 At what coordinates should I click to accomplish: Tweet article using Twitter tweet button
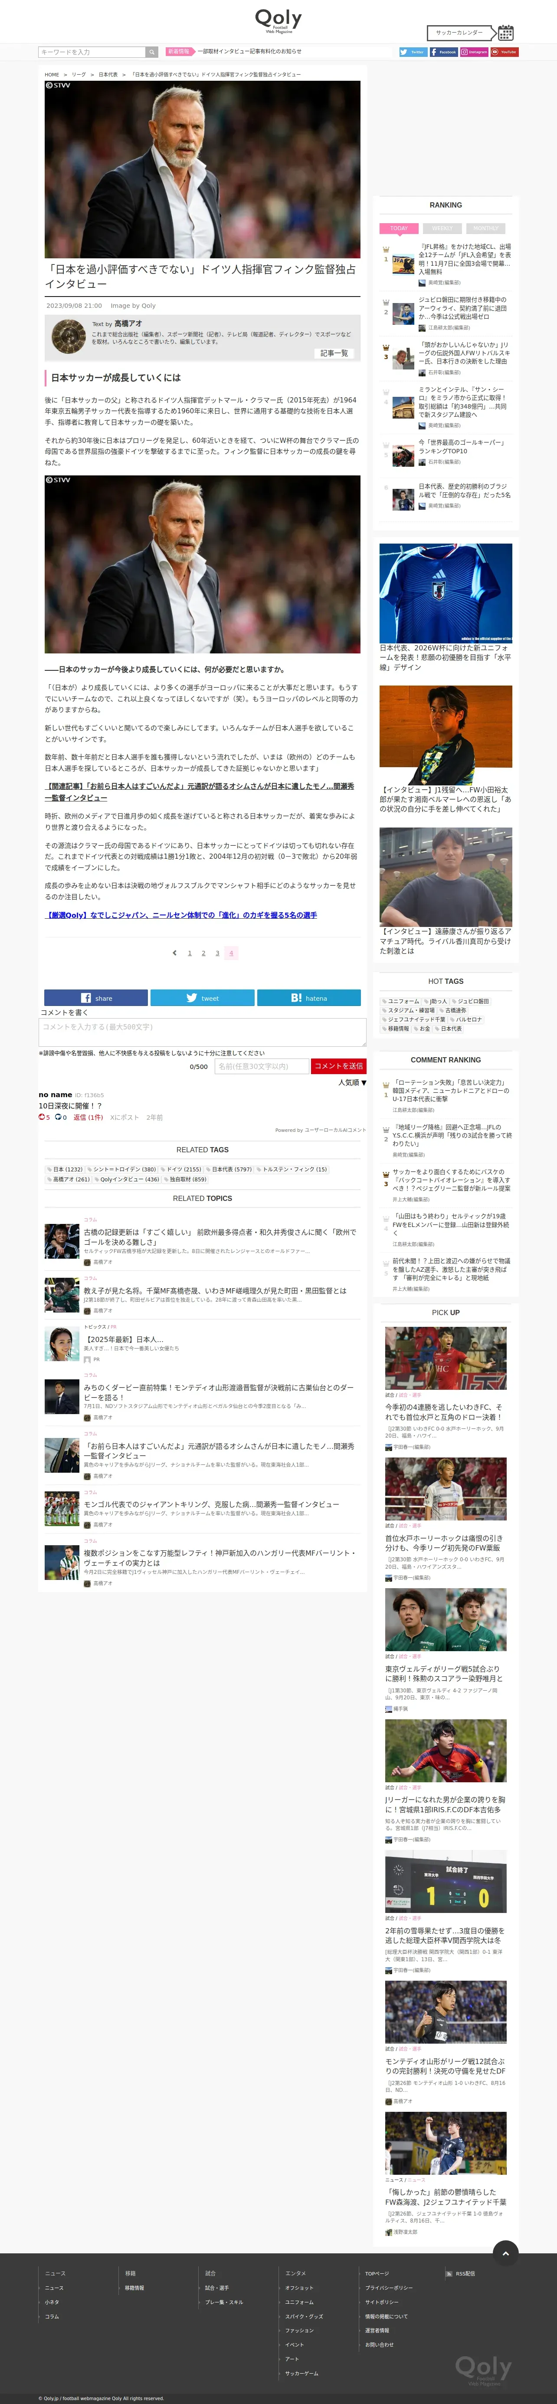(x=203, y=998)
